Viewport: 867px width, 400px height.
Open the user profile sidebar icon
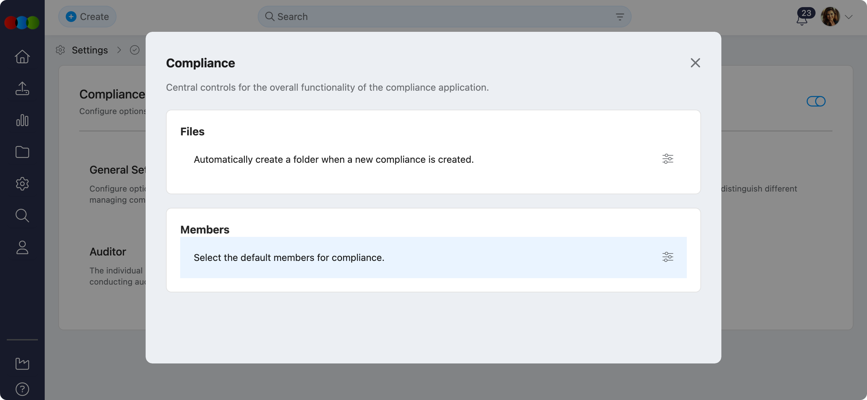[x=22, y=247]
